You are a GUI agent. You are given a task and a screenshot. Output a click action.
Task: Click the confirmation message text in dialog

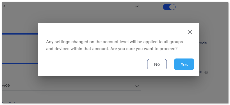click(114, 45)
